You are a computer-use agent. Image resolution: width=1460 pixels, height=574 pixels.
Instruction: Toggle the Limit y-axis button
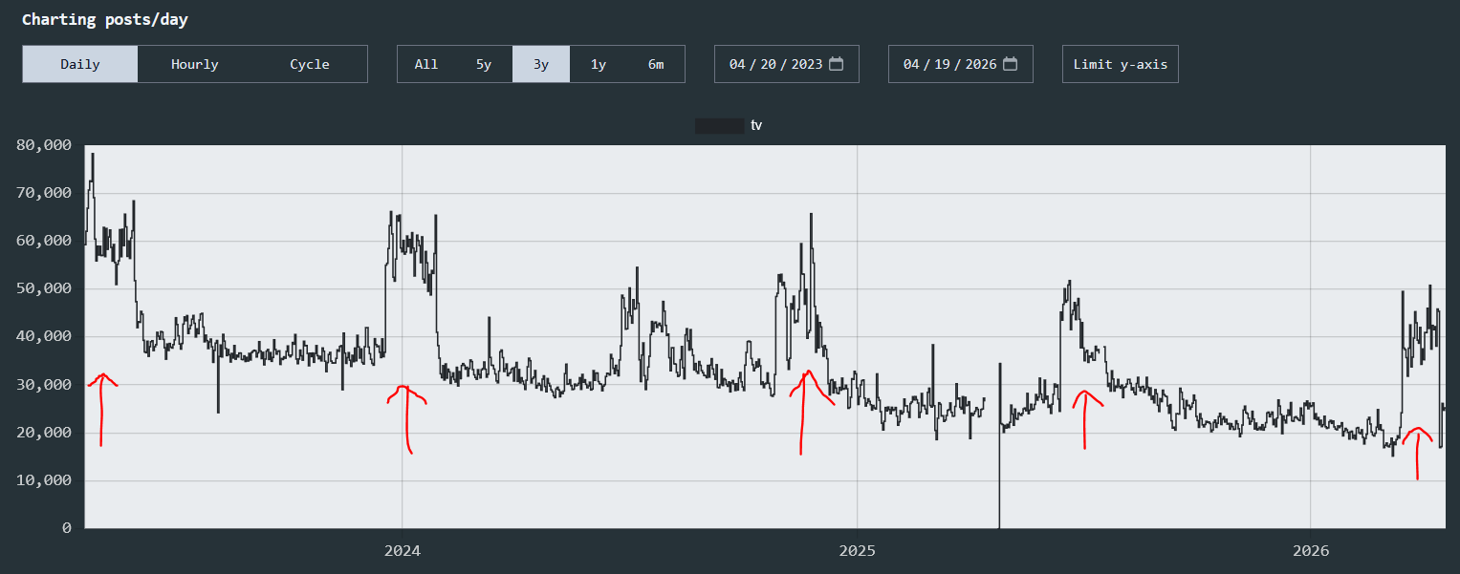1121,64
